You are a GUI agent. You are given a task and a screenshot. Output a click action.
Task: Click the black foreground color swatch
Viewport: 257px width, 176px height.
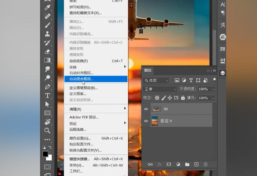click(45, 154)
